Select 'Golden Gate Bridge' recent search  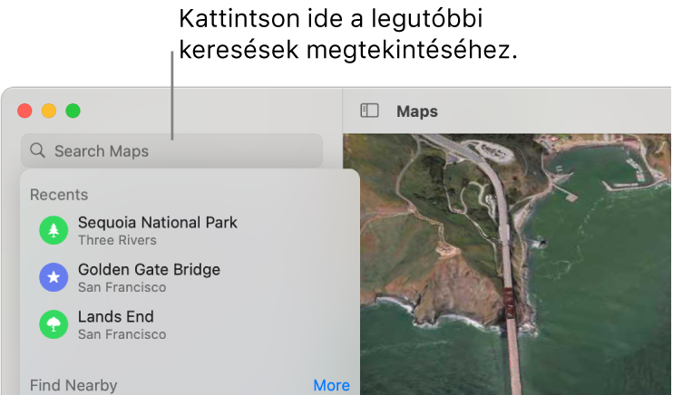coord(149,269)
